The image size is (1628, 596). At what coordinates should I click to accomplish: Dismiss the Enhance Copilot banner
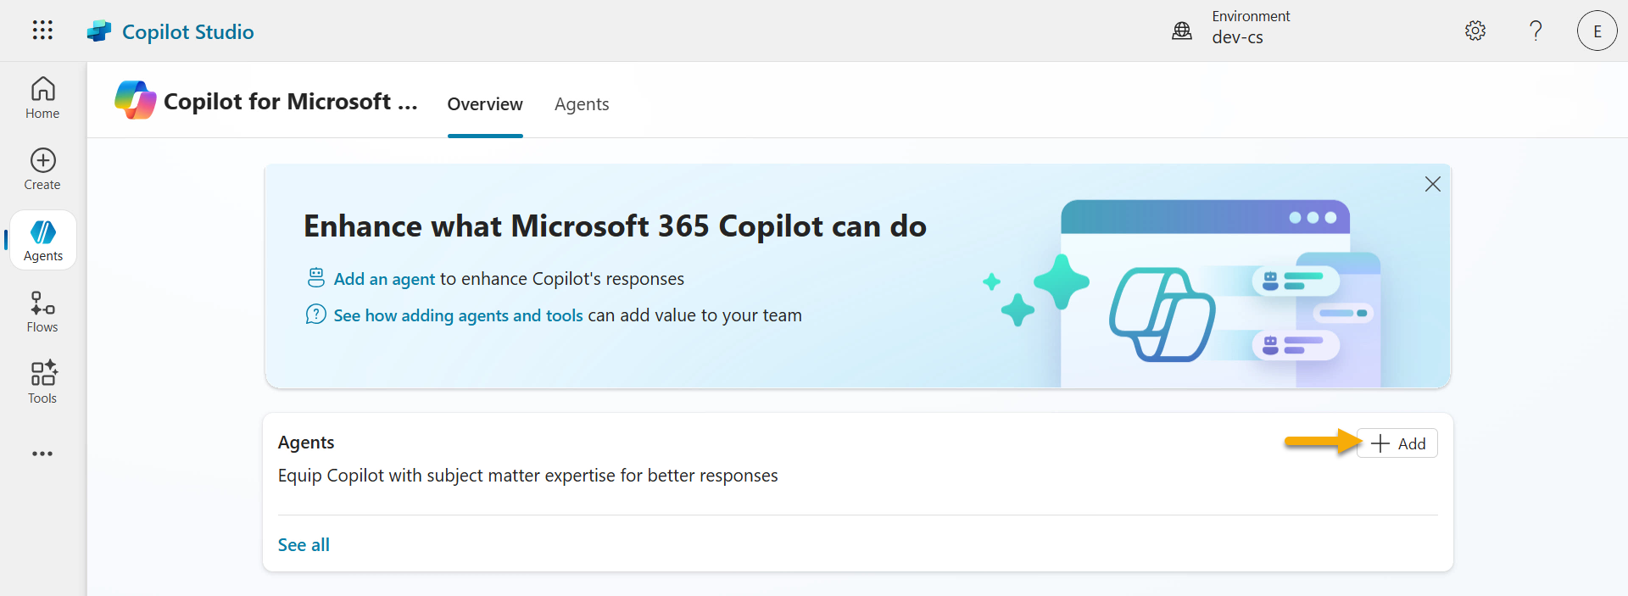click(x=1433, y=184)
